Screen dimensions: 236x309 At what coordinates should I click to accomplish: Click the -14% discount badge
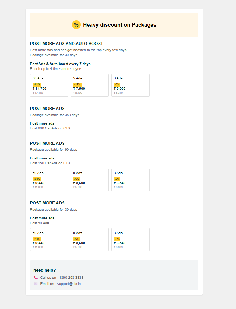(x=37, y=84)
